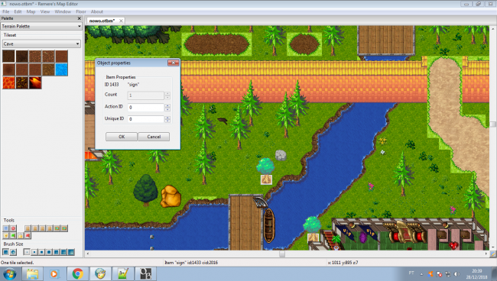This screenshot has height=281, width=497.
Task: Select the red flag PVP zone tool
Action: click(x=28, y=236)
